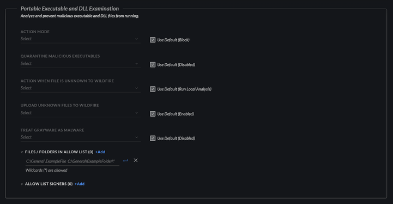Add an allow list signer
Screen dimensions: 393x204
[x=80, y=184]
